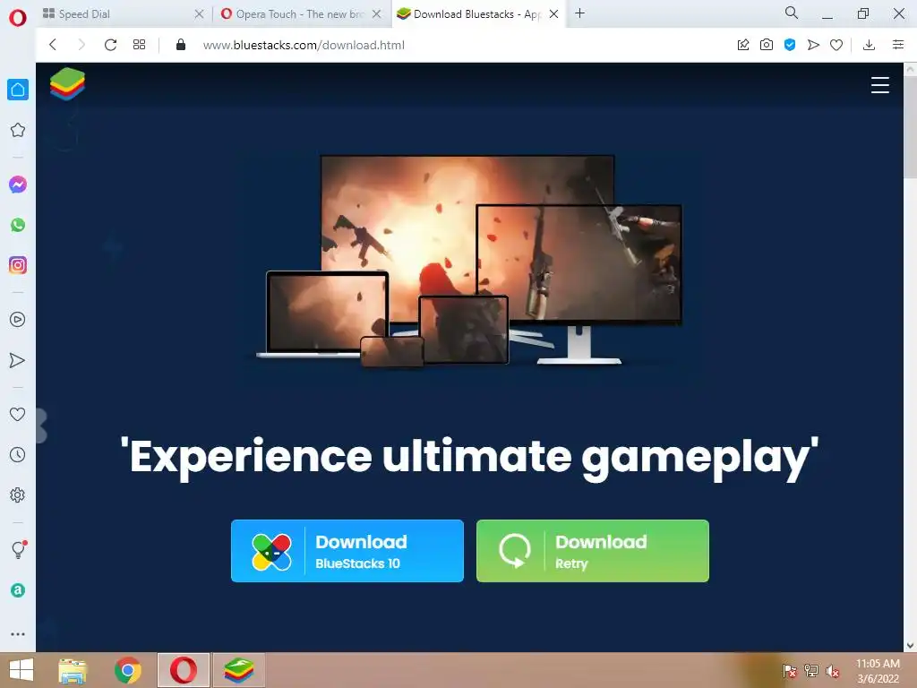Open the Opera main menu logo
This screenshot has height=688, width=917.
[x=18, y=18]
